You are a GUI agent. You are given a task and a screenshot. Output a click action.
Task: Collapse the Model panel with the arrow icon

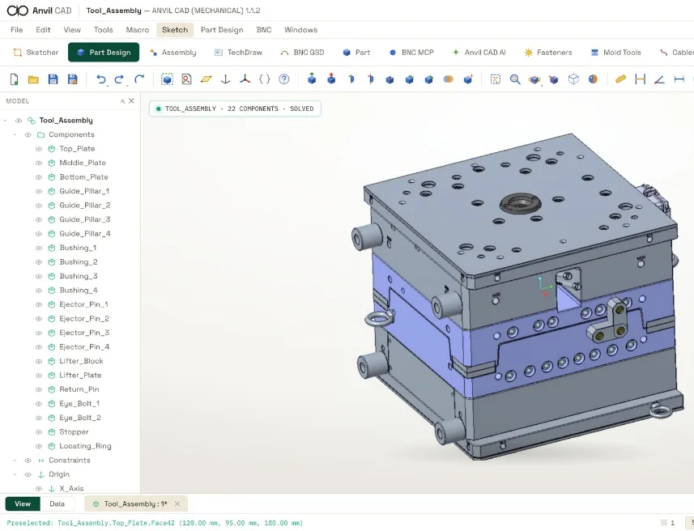122,101
